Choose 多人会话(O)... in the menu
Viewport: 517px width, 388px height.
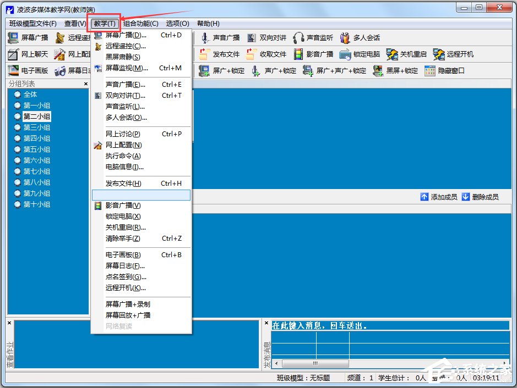[141, 118]
